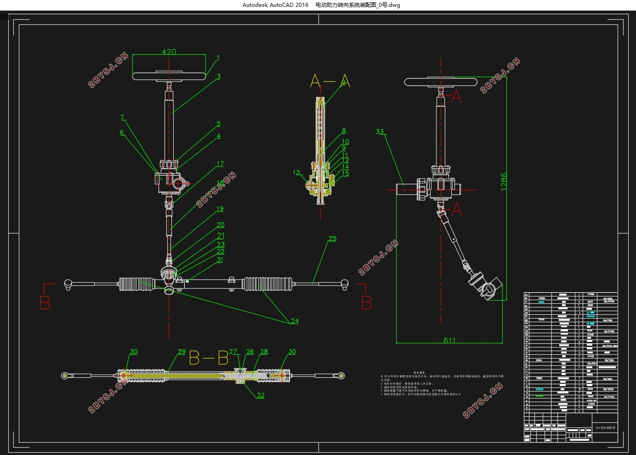Click part callout number 31

tap(220, 260)
